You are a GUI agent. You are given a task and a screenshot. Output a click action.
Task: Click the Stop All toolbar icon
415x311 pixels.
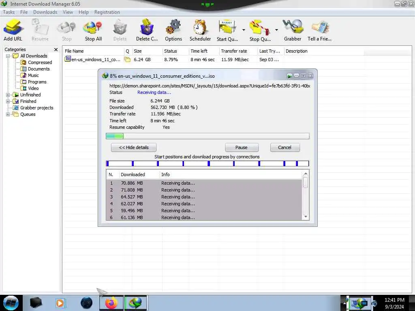coord(93,30)
